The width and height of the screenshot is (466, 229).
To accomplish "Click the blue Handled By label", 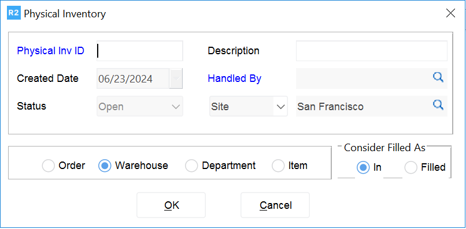I will pyautogui.click(x=235, y=78).
